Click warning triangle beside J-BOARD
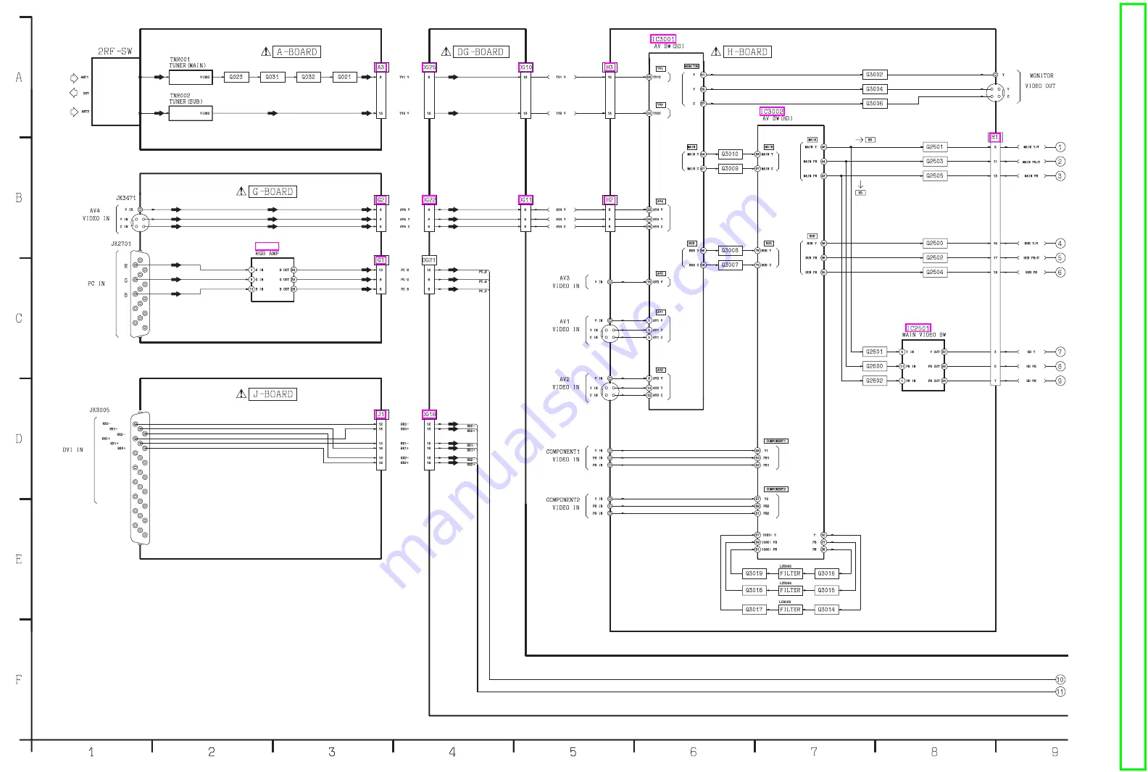The image size is (1148, 772). coord(241,394)
